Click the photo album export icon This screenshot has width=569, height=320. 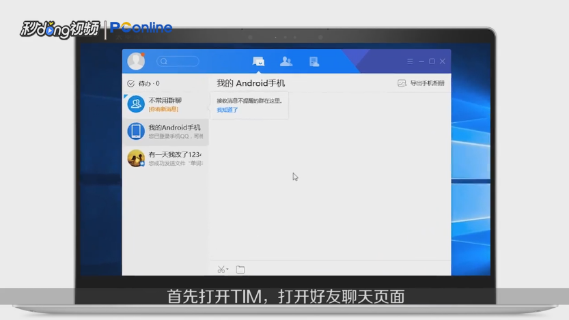402,83
